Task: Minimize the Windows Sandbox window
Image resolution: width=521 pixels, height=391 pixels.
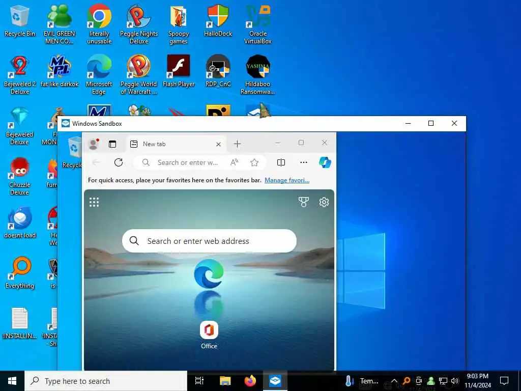Action: (x=408, y=123)
